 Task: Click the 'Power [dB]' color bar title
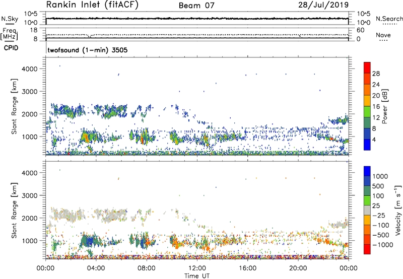385,106
